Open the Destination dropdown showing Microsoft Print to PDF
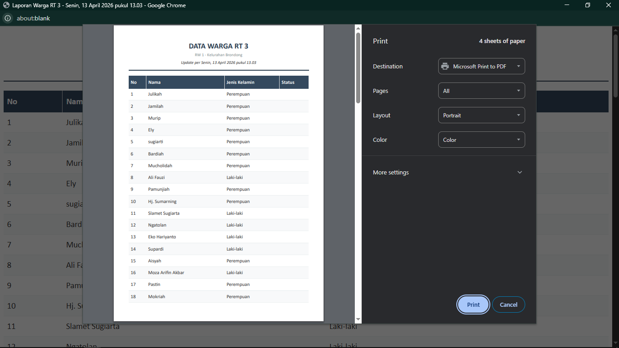The width and height of the screenshot is (619, 348). click(x=481, y=66)
